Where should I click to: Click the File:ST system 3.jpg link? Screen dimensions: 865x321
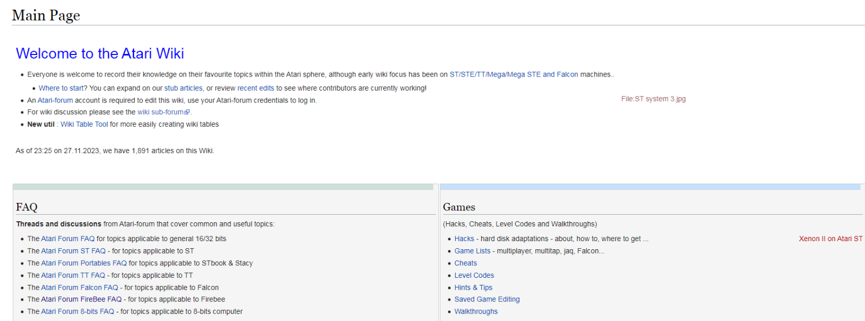coord(653,99)
